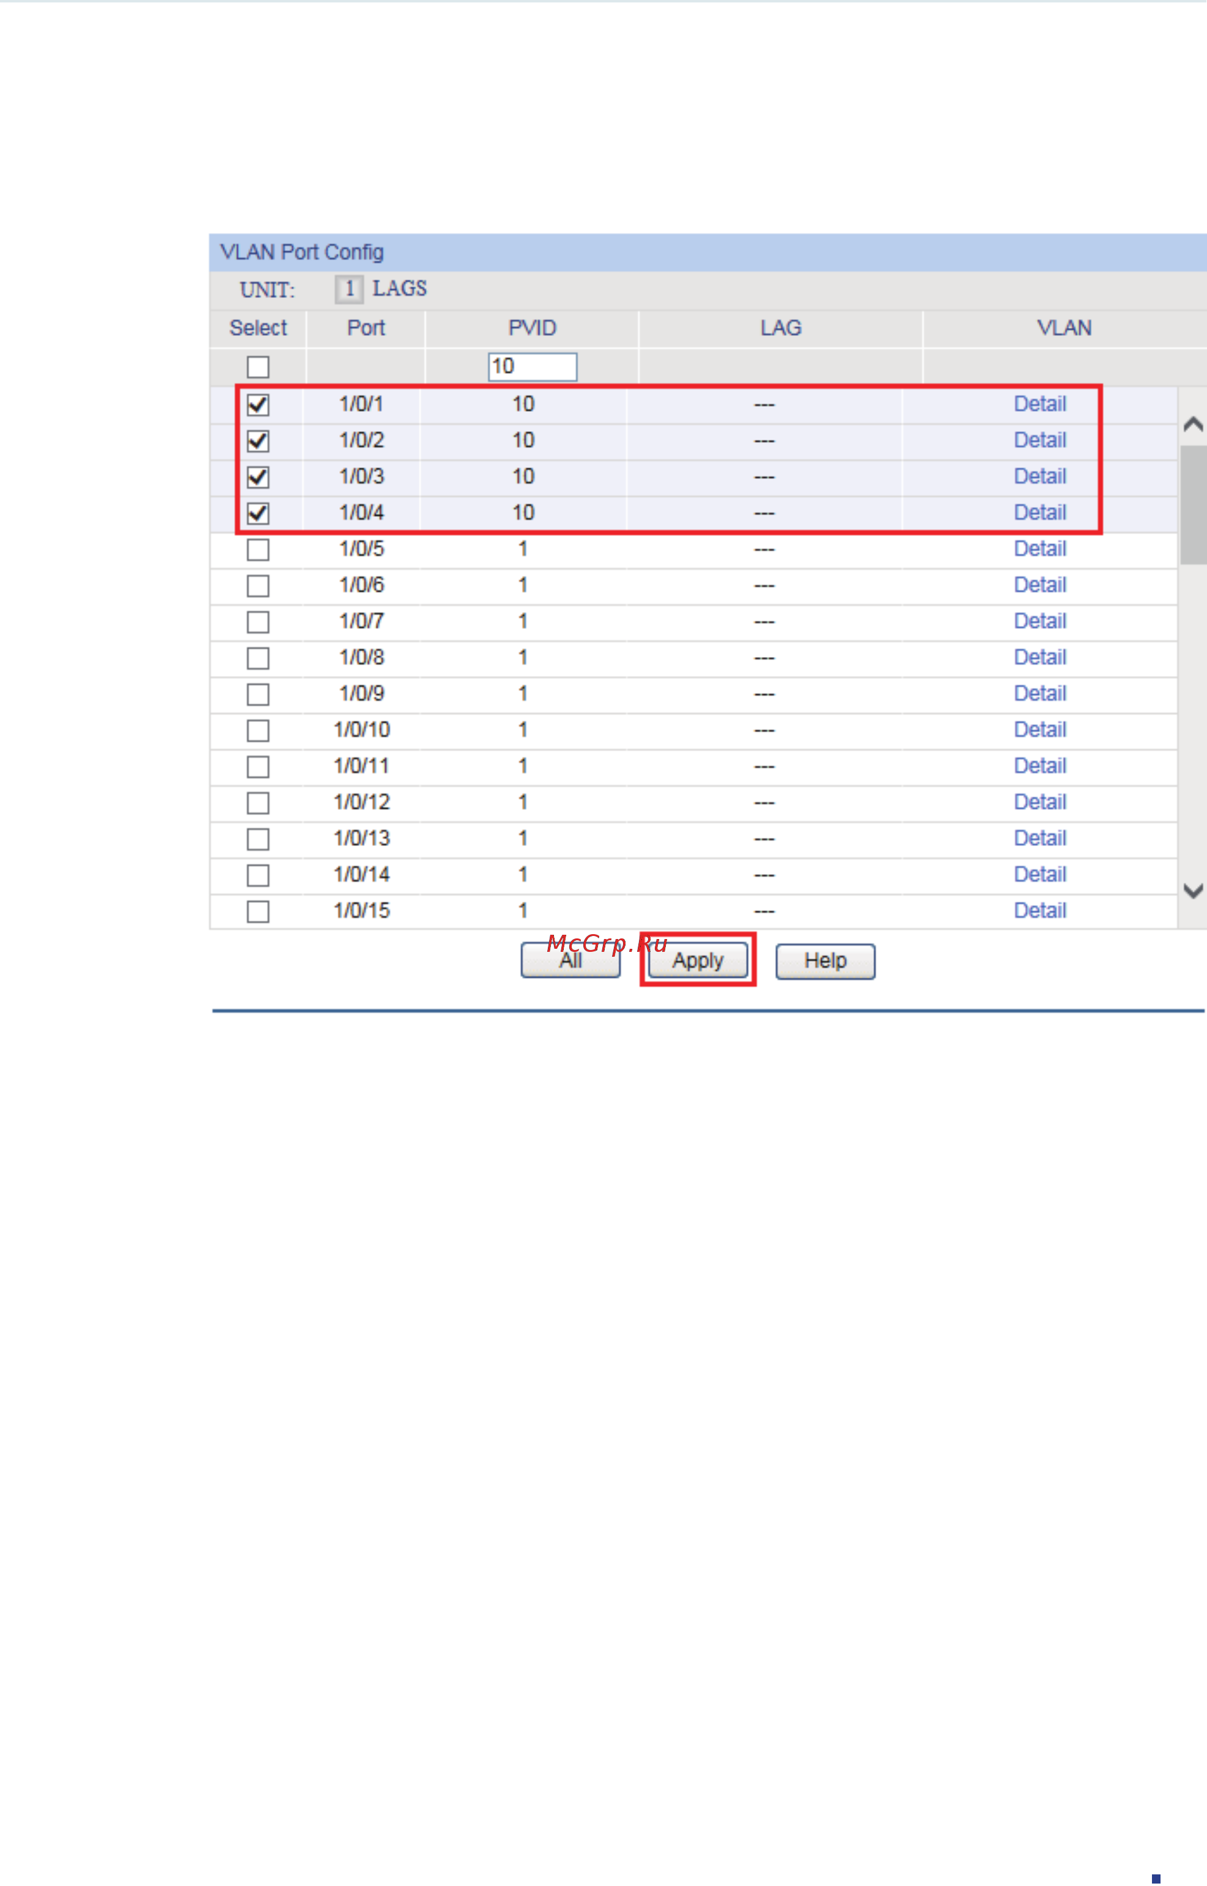Uncheck the checkbox for port 1/0/4
Screen dimensions: 1207x1886
coord(258,513)
